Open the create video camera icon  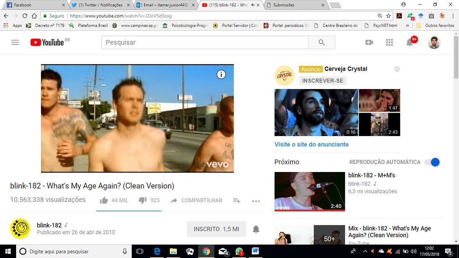point(369,42)
